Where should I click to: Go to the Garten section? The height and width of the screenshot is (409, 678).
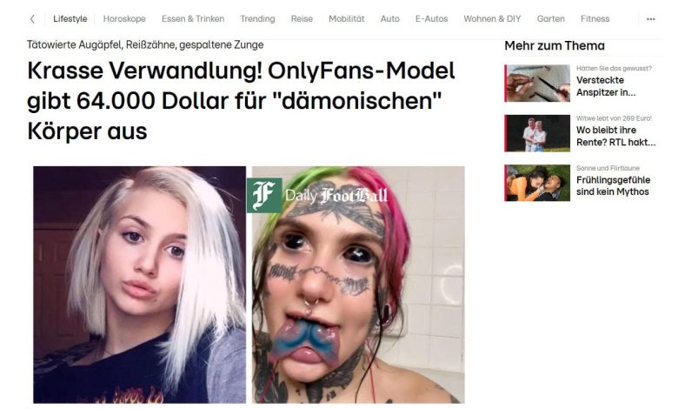551,19
